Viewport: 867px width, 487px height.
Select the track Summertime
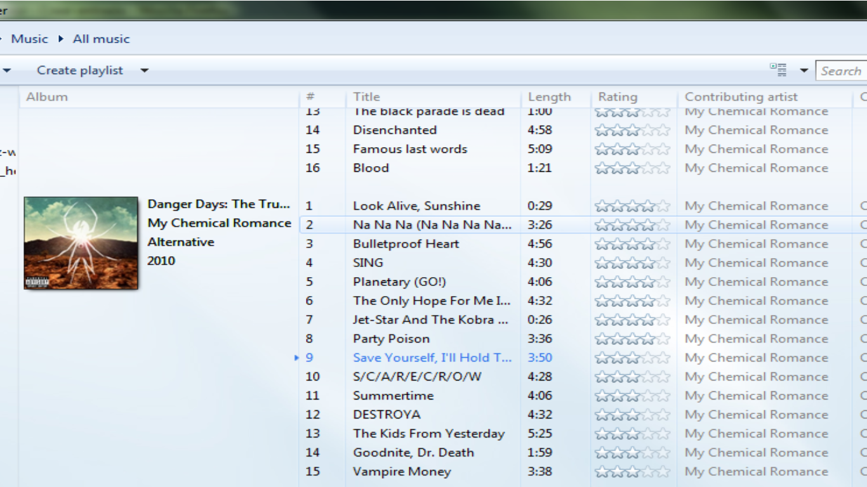pyautogui.click(x=394, y=396)
